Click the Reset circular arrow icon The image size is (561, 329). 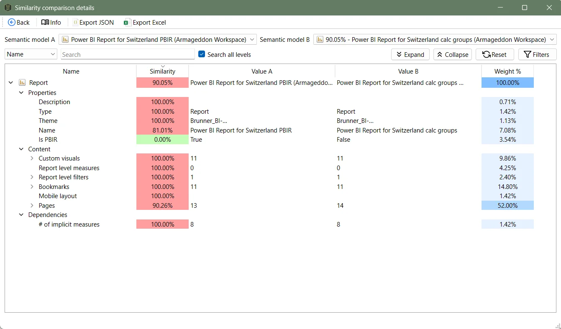pos(487,54)
